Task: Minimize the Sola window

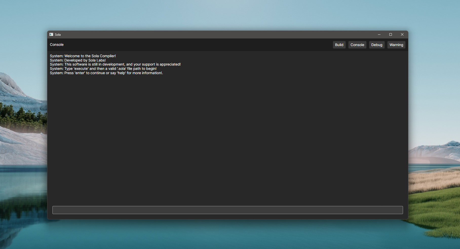Action: [x=379, y=34]
